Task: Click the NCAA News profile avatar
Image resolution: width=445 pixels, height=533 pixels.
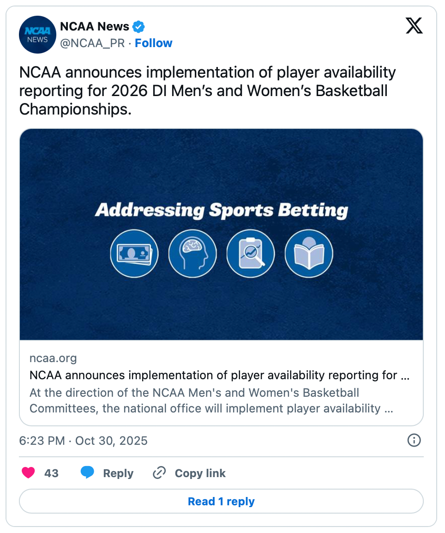Action: [x=37, y=35]
